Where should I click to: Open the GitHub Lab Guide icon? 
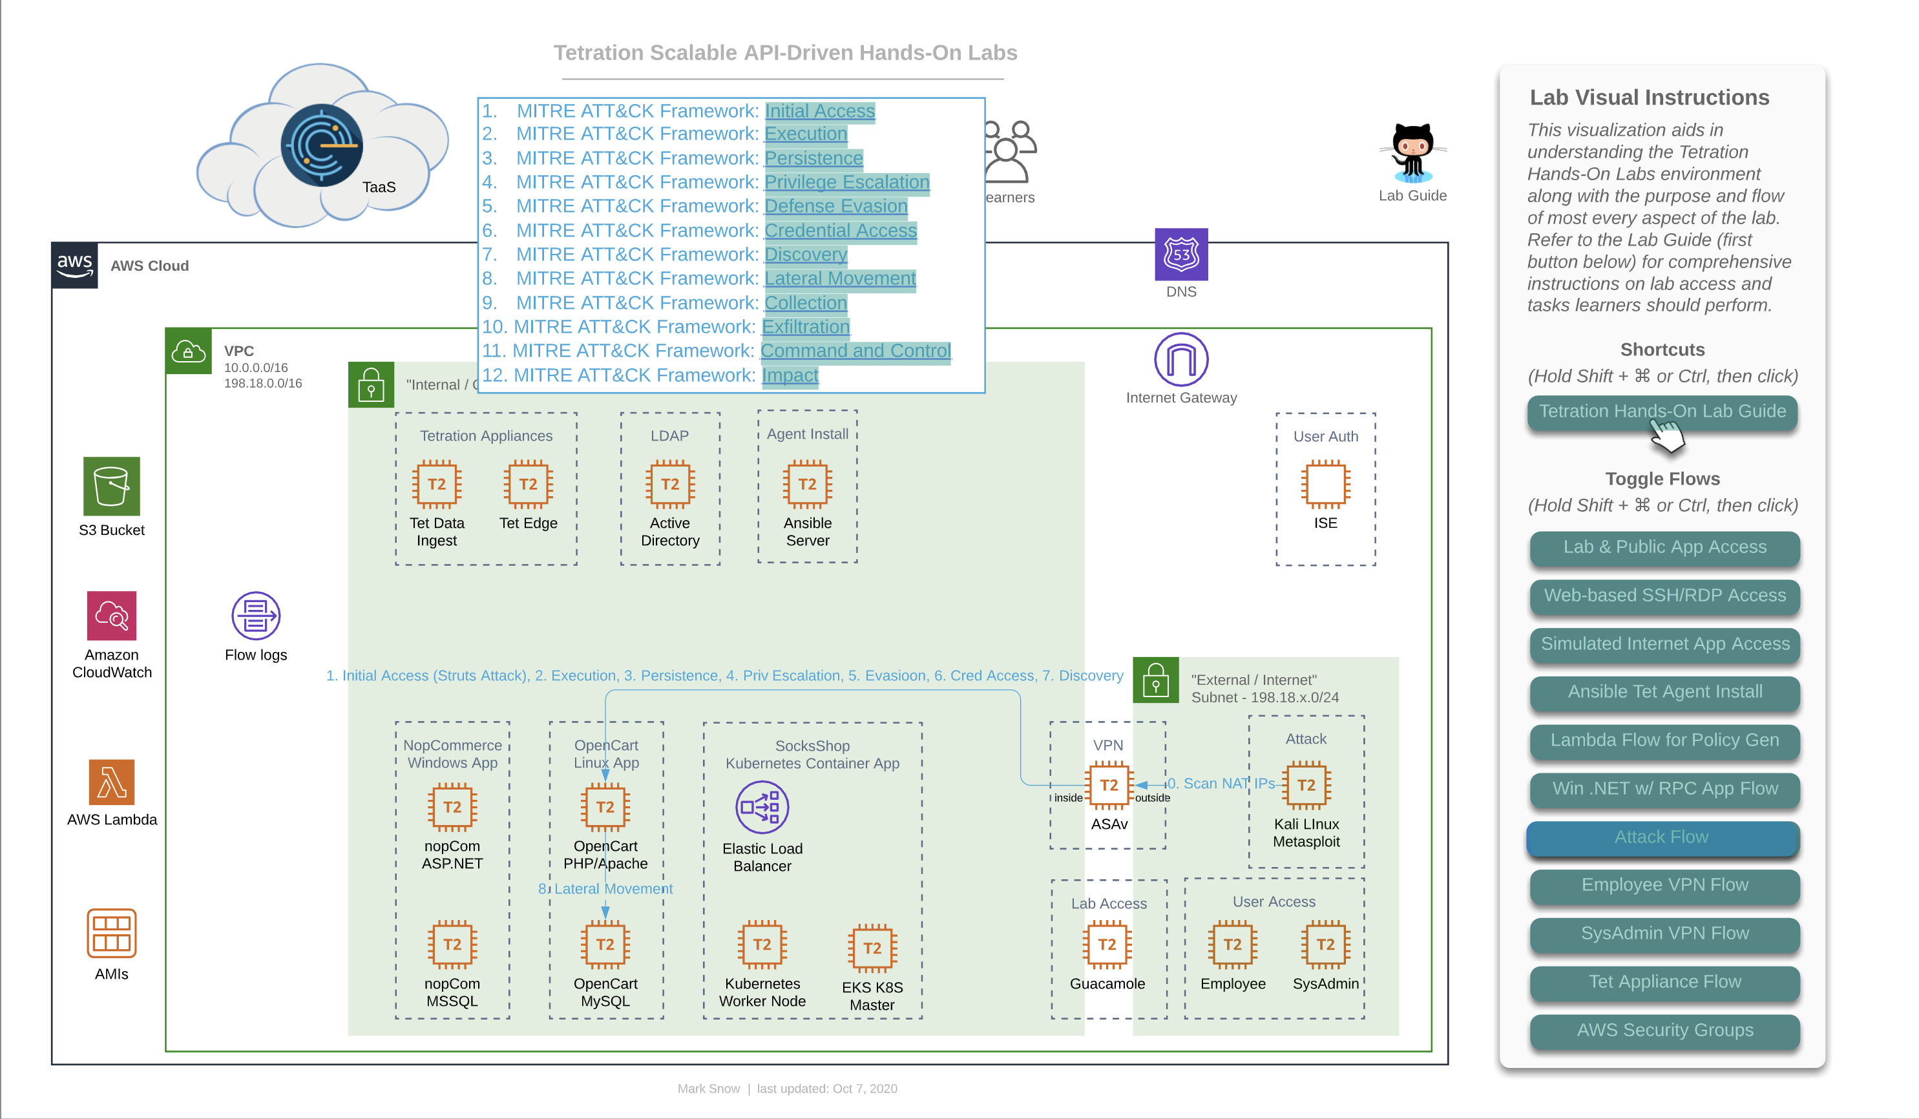[x=1412, y=153]
